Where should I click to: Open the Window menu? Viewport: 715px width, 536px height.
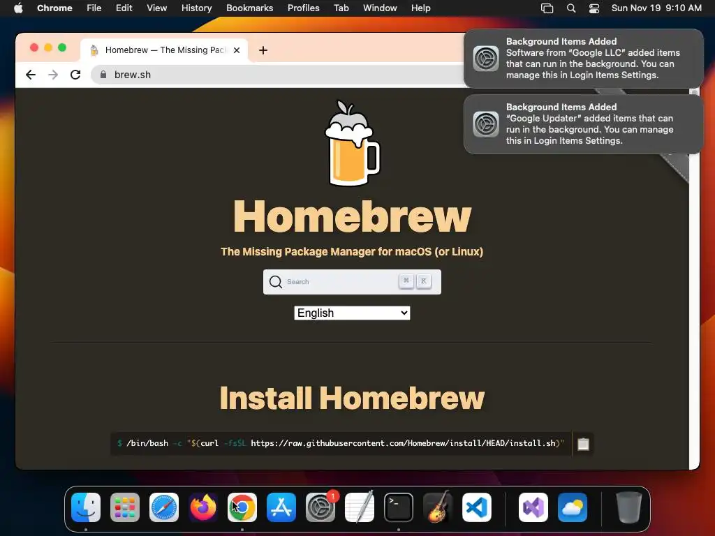[380, 8]
